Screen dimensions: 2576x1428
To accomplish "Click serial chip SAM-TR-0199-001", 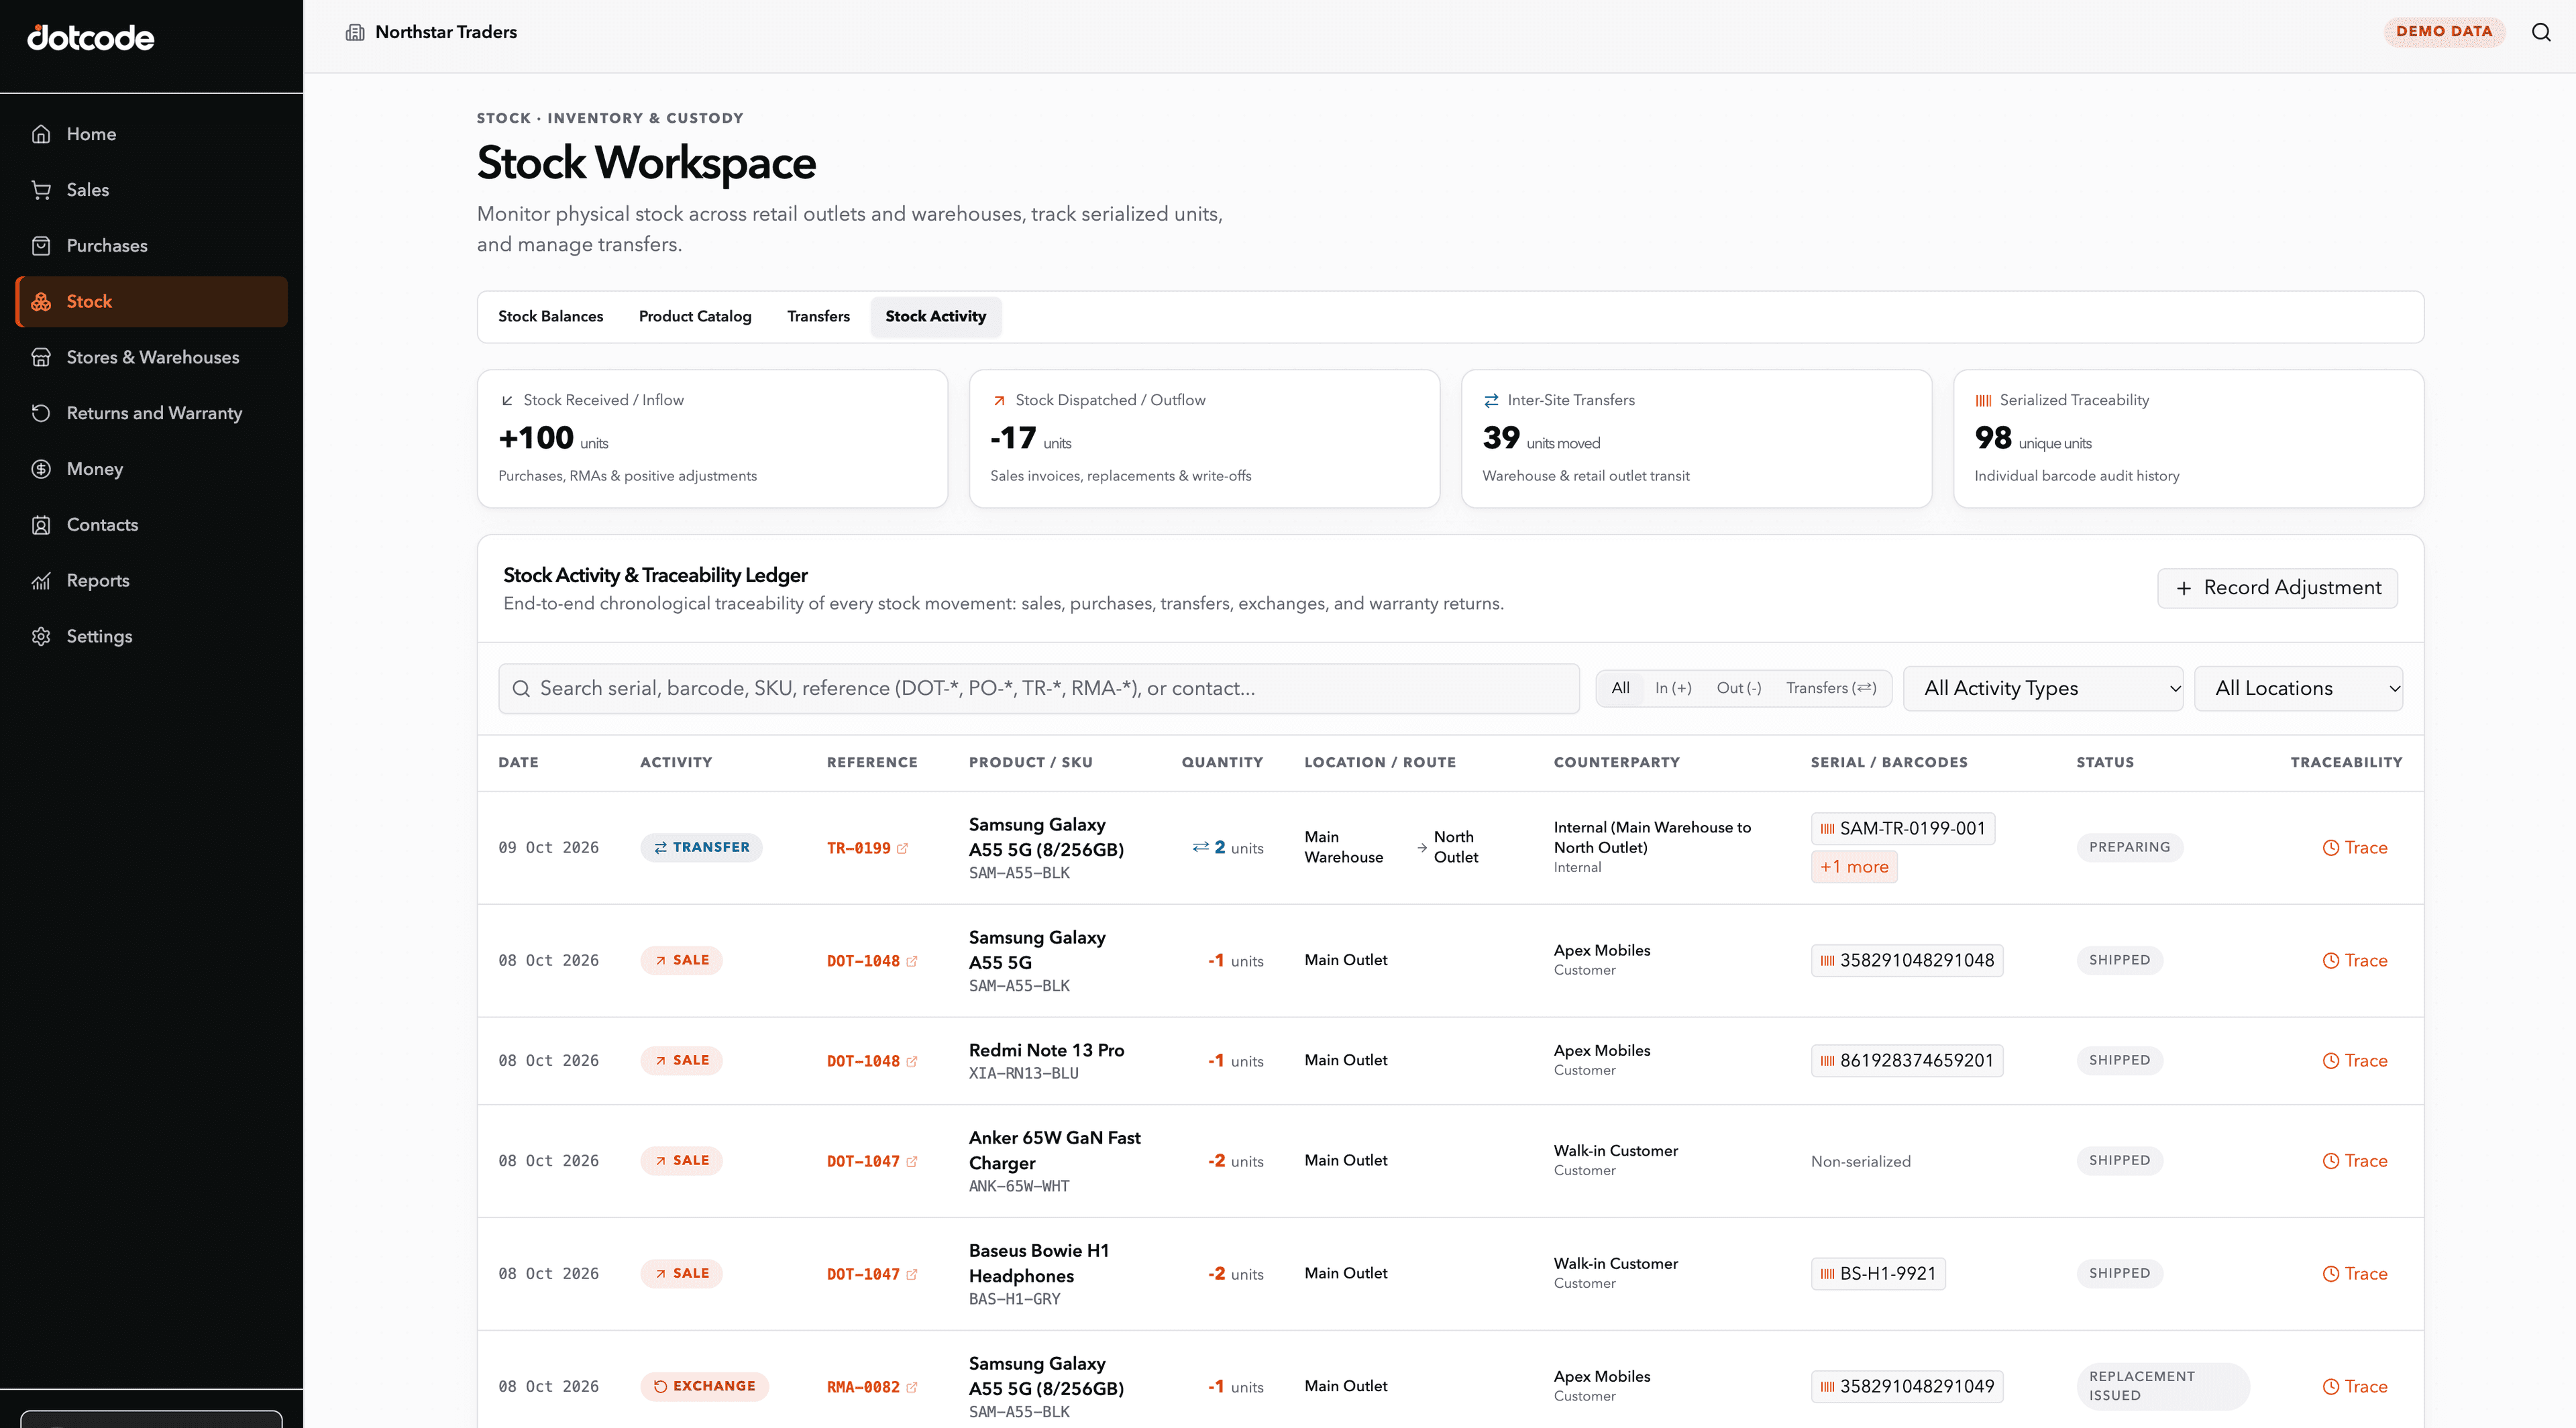I will (x=1903, y=829).
